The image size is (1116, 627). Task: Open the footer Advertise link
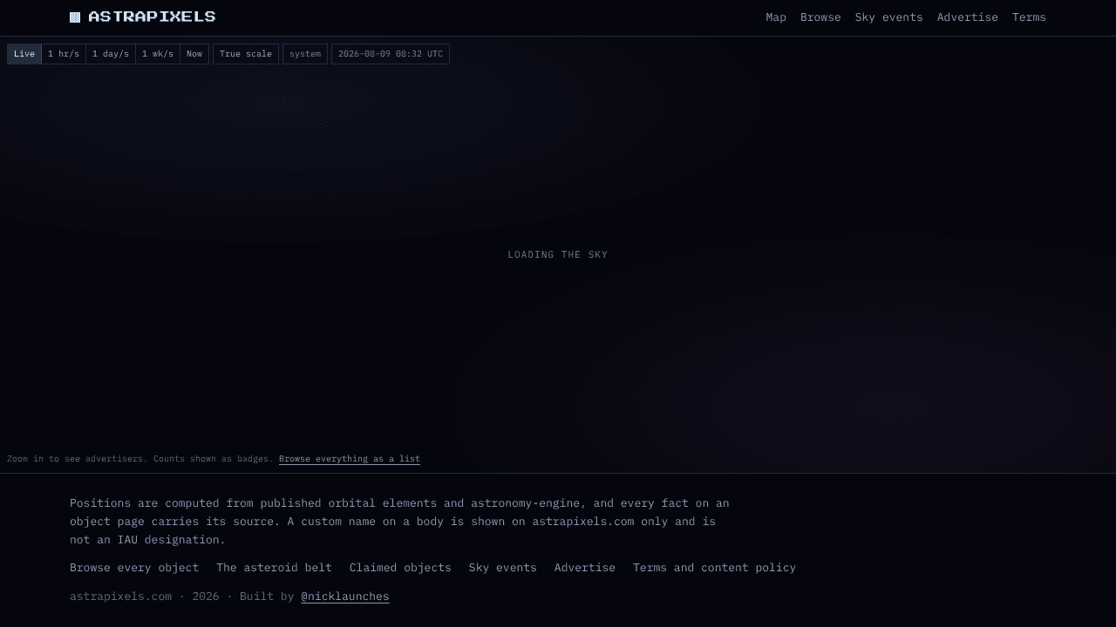click(585, 568)
